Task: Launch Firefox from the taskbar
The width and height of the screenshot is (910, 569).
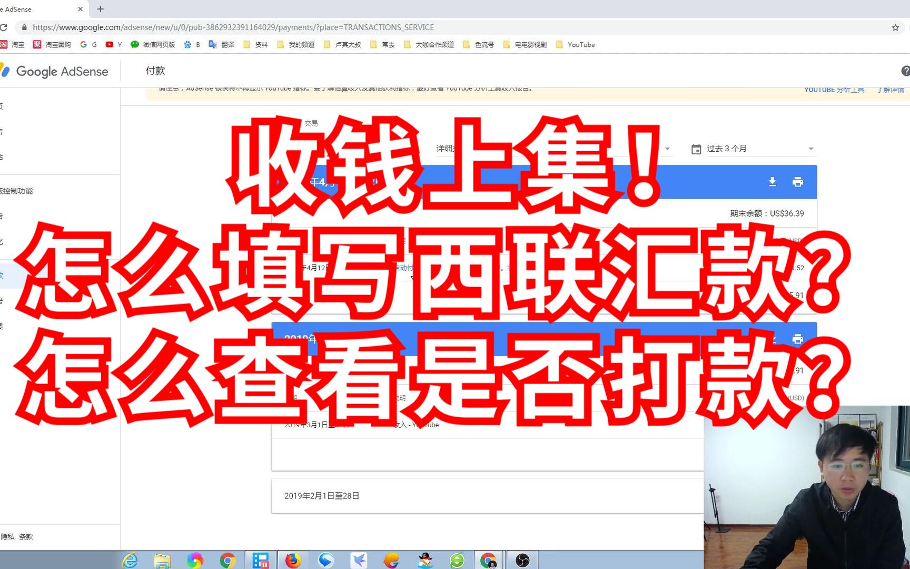Action: 293,561
